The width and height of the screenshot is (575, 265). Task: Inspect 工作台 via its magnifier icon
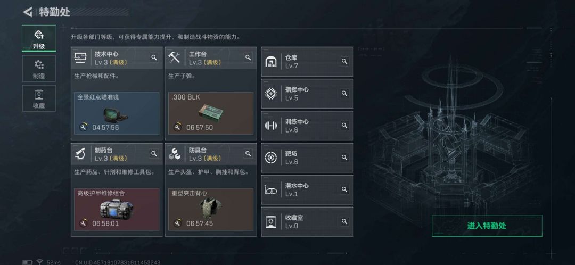(x=248, y=57)
